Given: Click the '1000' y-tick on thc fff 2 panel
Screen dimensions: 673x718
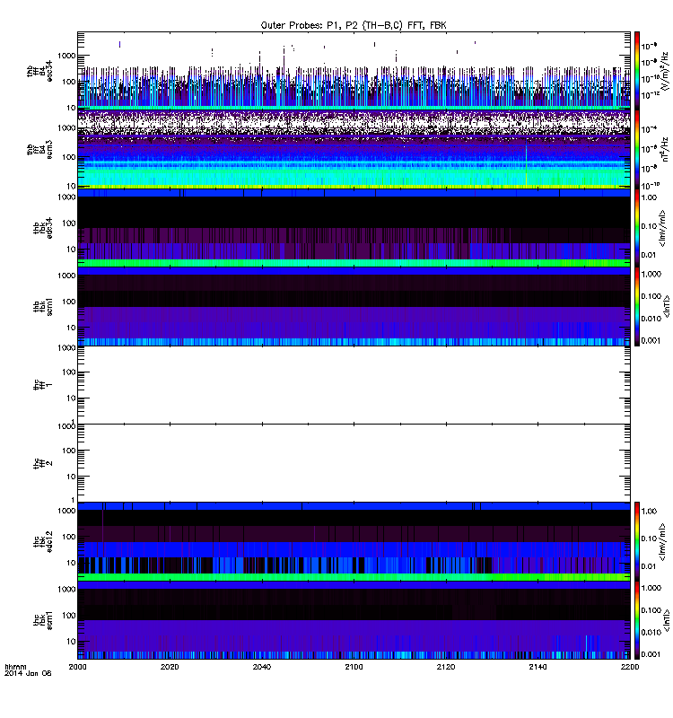Looking at the screenshot, I should click(x=66, y=426).
